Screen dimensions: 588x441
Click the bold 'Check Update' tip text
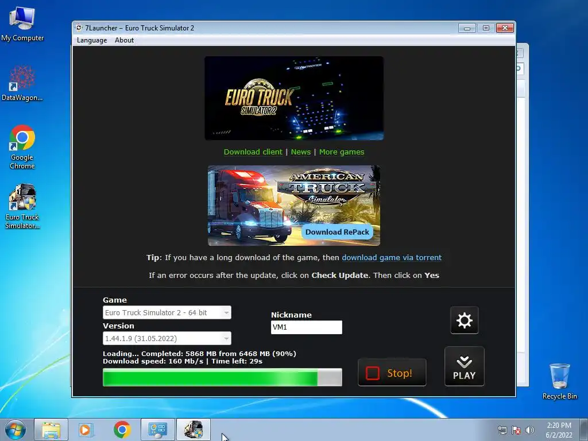click(x=340, y=275)
